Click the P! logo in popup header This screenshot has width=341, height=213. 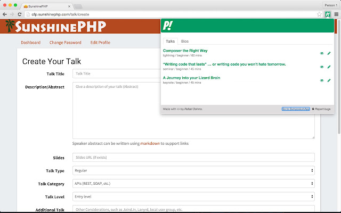tap(171, 26)
